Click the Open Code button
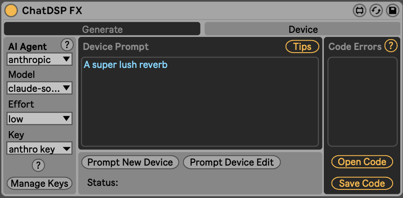This screenshot has height=198, width=403. (x=362, y=162)
